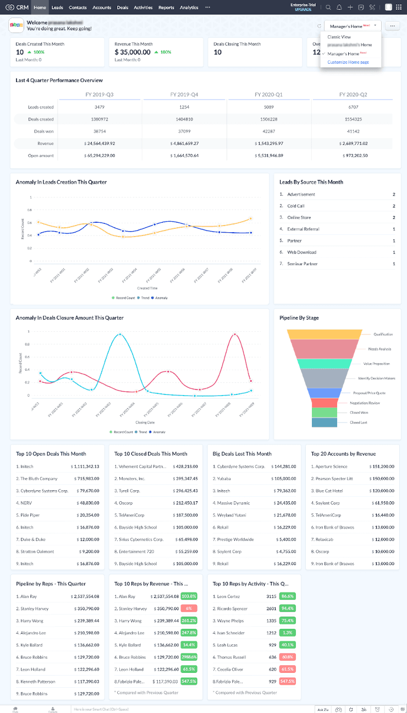407x713 pixels.
Task: Expand the Manager's Home dropdown
Action: click(353, 26)
